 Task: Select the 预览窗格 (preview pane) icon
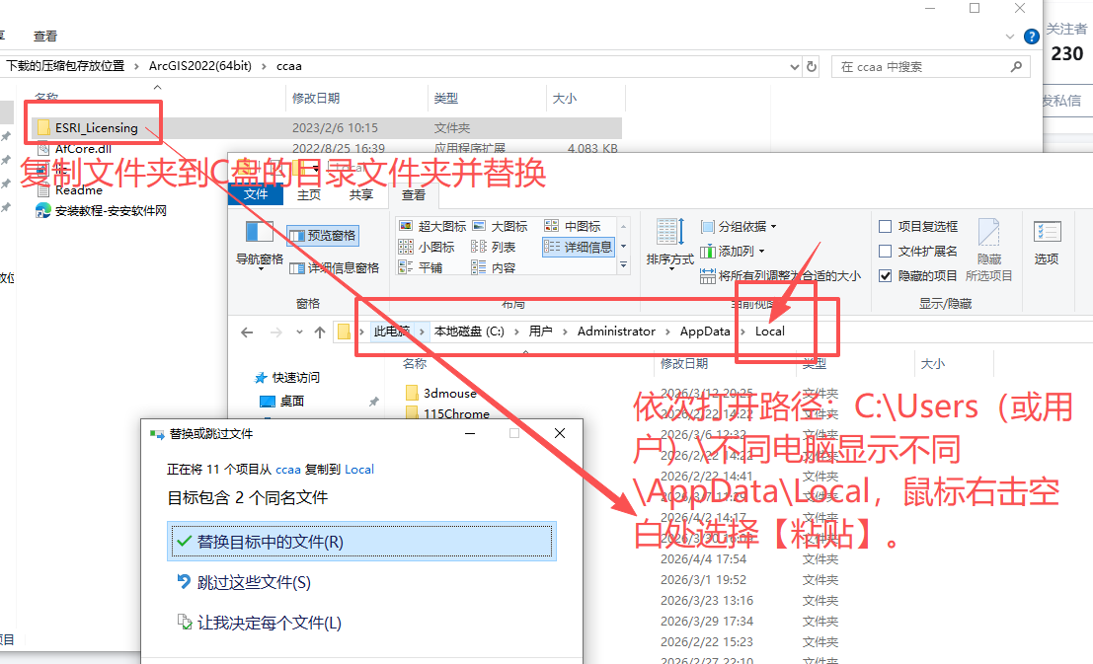(x=296, y=235)
